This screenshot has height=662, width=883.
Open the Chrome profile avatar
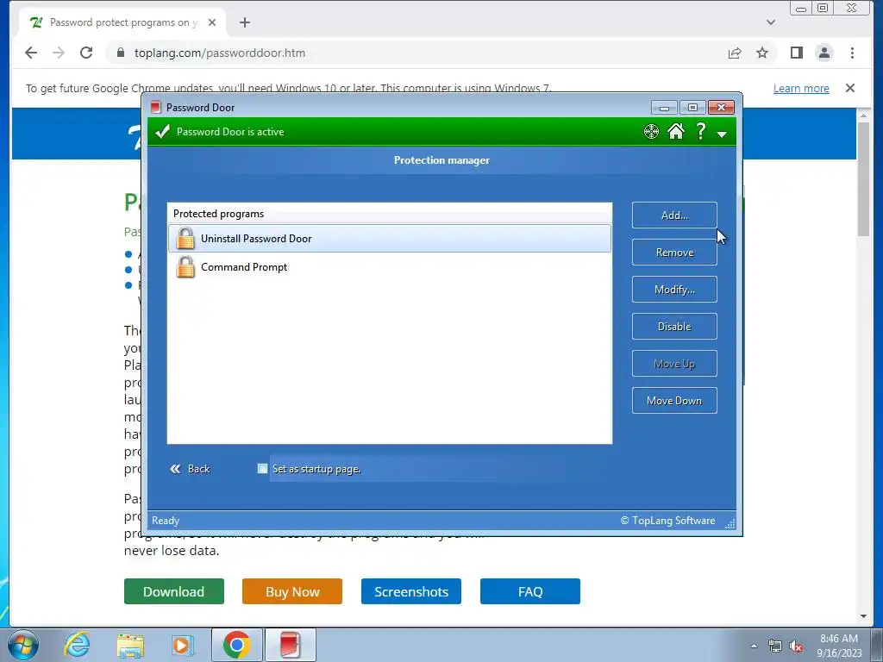click(824, 53)
